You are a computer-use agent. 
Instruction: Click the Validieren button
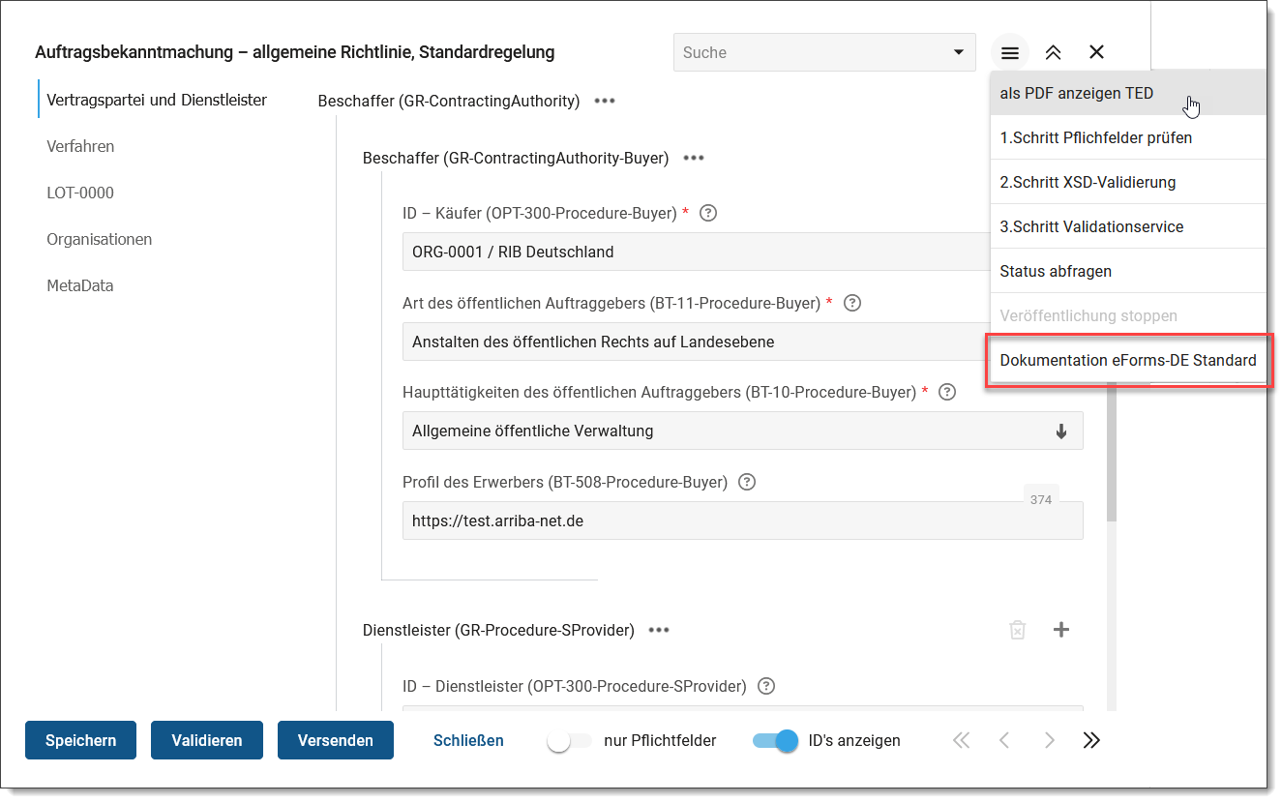click(207, 740)
